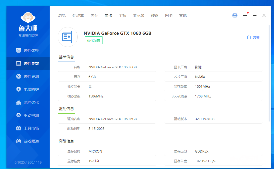Open 驱动检测 gear icon

(19, 115)
